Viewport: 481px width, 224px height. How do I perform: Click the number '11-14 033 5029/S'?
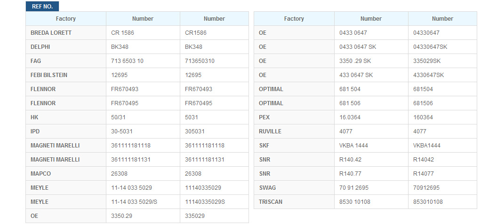(x=134, y=201)
